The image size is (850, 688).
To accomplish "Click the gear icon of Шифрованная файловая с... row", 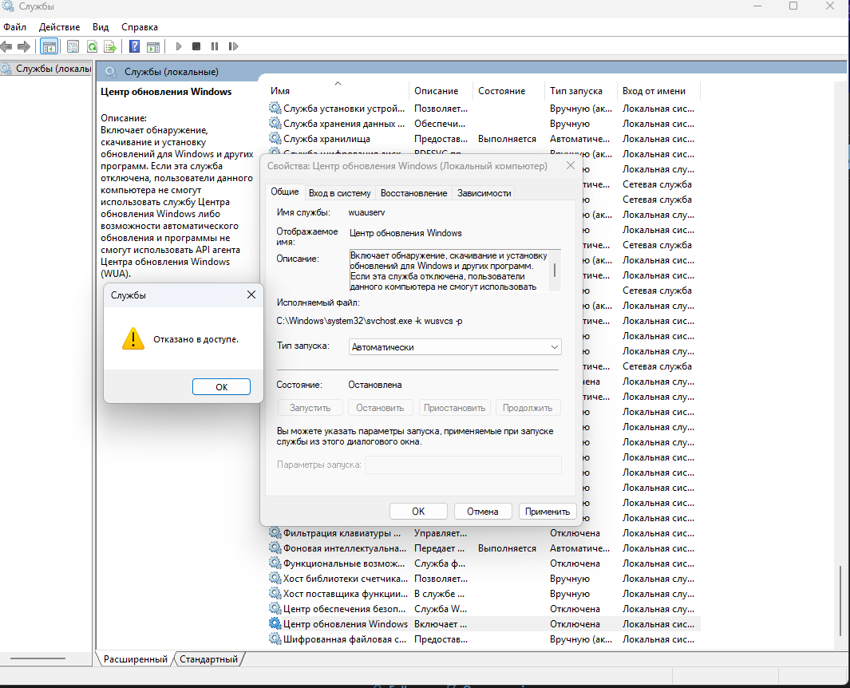I will 275,639.
